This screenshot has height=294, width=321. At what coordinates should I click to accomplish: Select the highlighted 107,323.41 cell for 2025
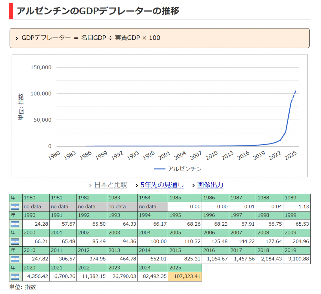[x=185, y=277]
